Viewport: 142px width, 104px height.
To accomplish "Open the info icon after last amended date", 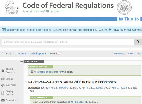I will pyautogui.click(x=110, y=29).
